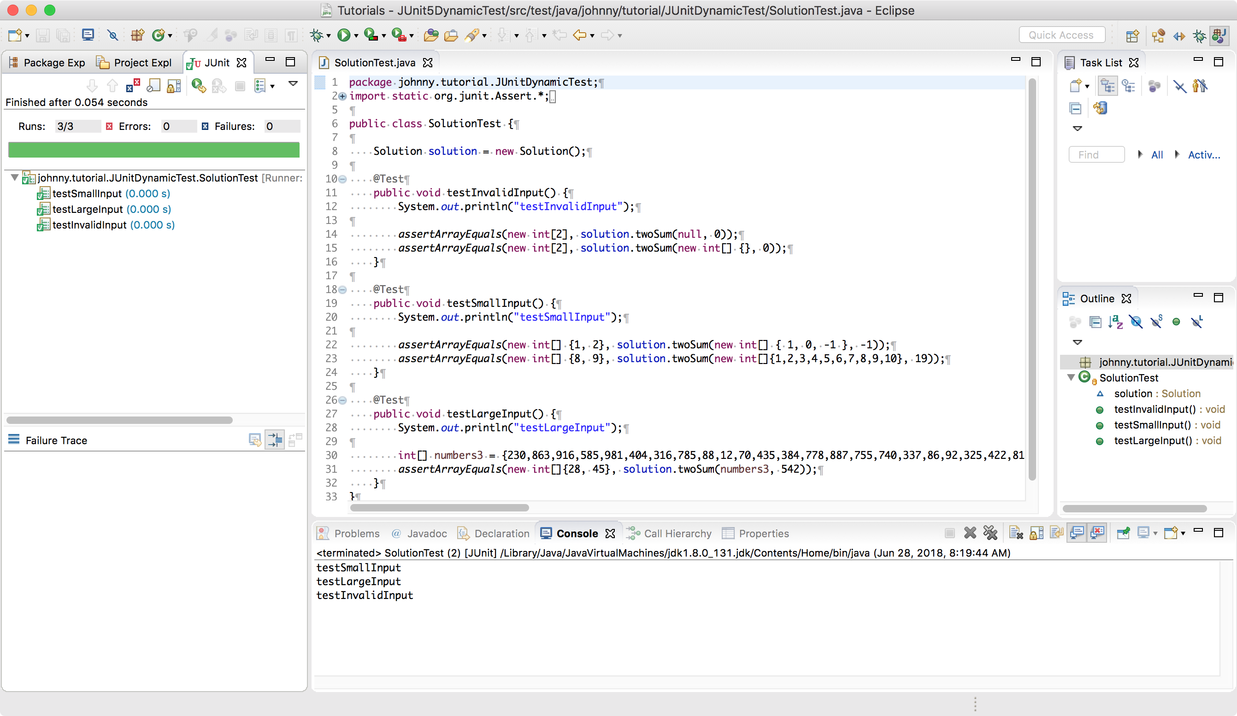Image resolution: width=1237 pixels, height=716 pixels.
Task: Toggle Scroll Lock in the Console toolbar
Action: point(1036,533)
